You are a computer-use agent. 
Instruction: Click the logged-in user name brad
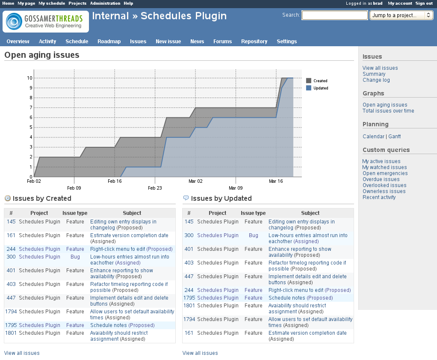coord(378,3)
